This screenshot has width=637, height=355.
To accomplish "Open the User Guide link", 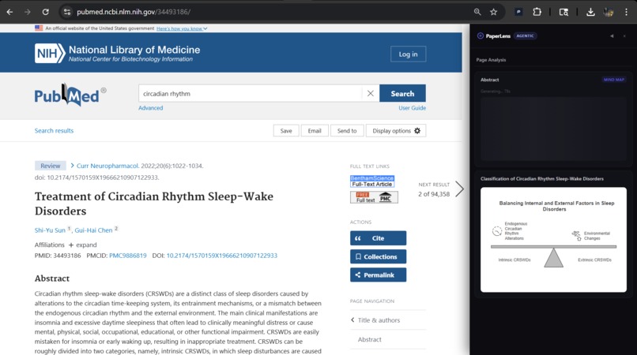I will tap(412, 108).
